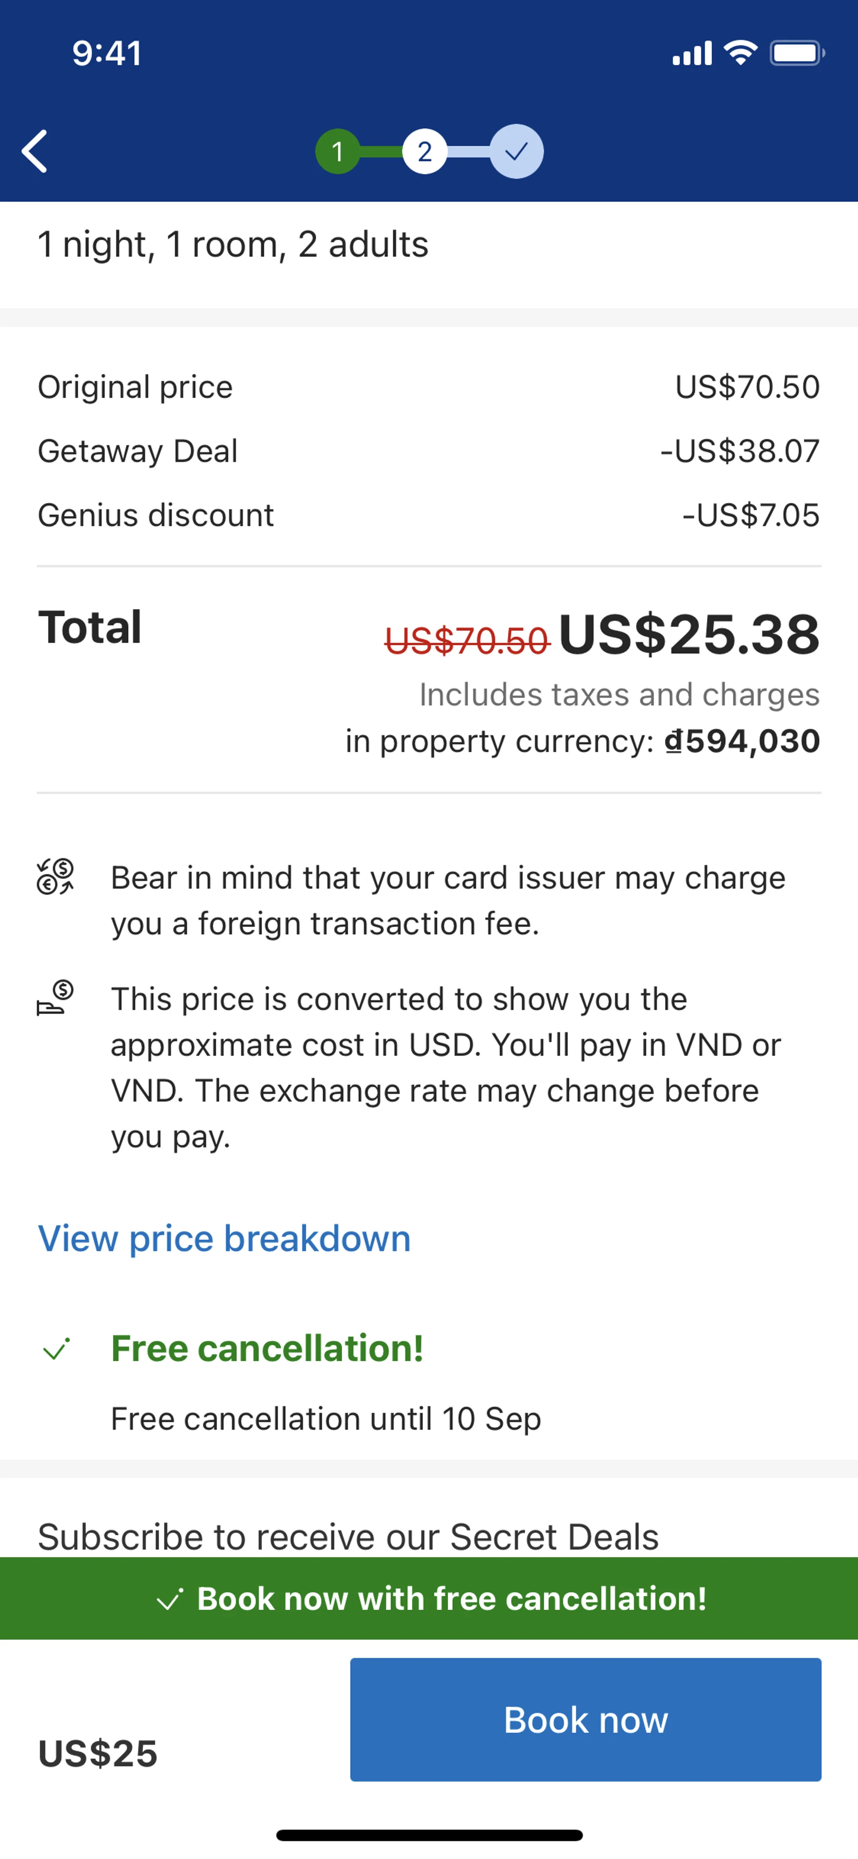
Task: Tap the battery status icon
Action: (x=797, y=53)
